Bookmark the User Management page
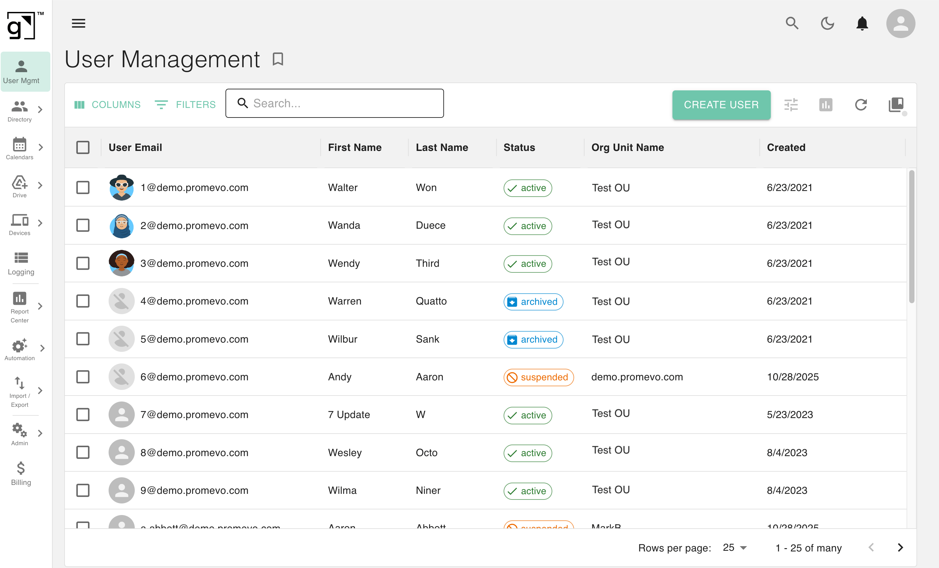 coord(278,59)
